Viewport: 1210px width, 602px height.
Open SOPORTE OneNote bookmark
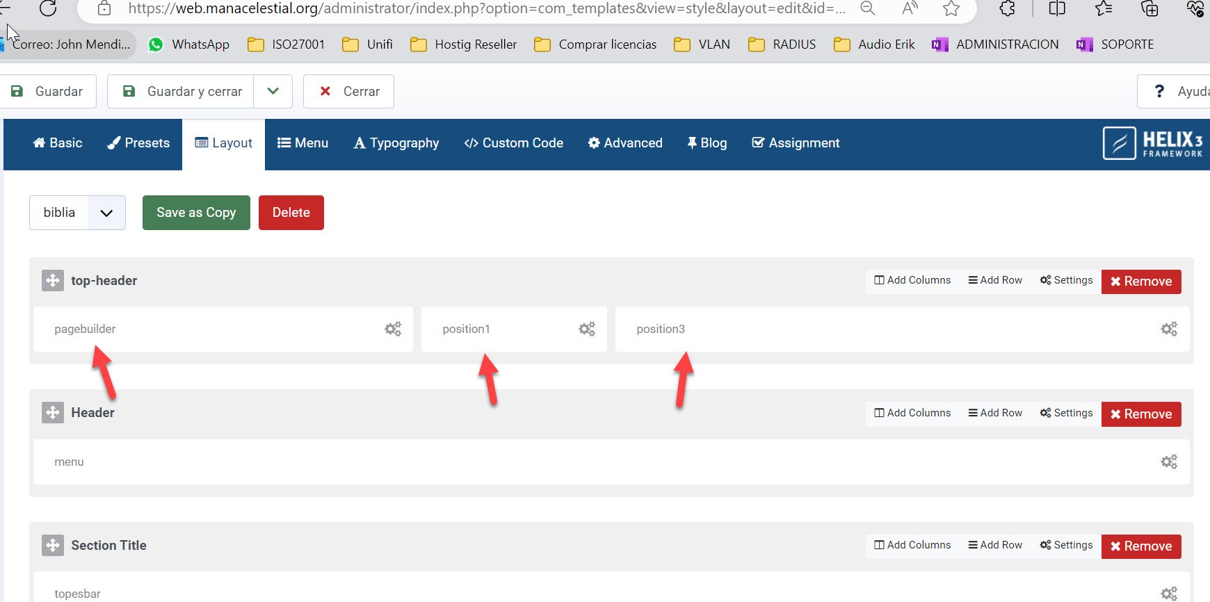coord(1115,44)
